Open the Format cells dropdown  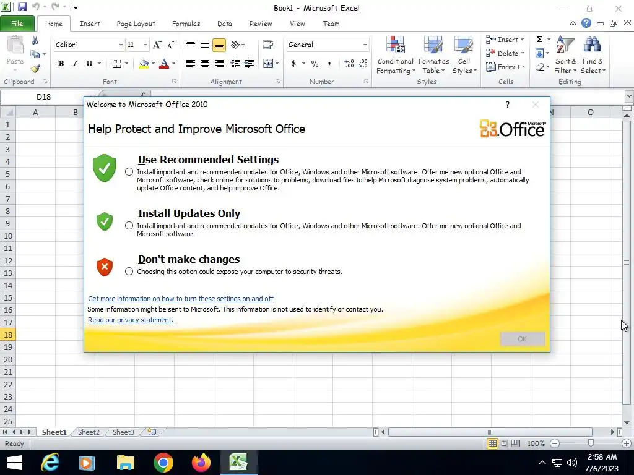pyautogui.click(x=505, y=67)
